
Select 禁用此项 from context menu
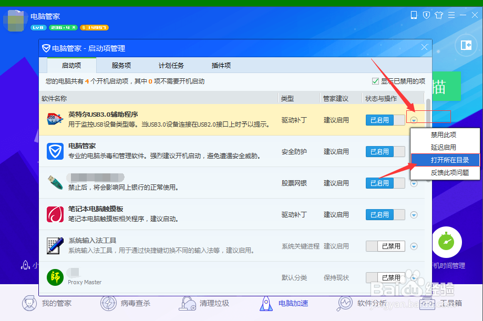tap(445, 134)
